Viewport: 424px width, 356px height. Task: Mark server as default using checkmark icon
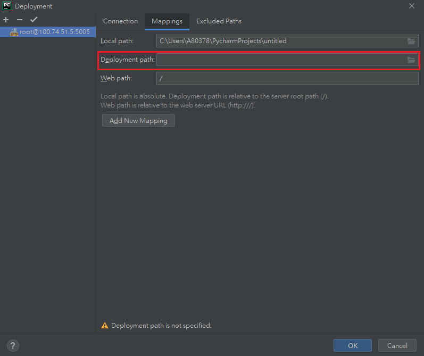pos(34,20)
